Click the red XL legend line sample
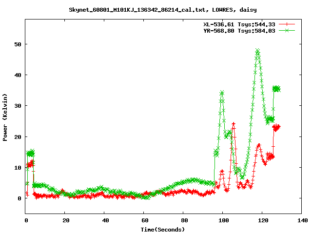The height and width of the screenshot is (234, 312). [x=287, y=24]
